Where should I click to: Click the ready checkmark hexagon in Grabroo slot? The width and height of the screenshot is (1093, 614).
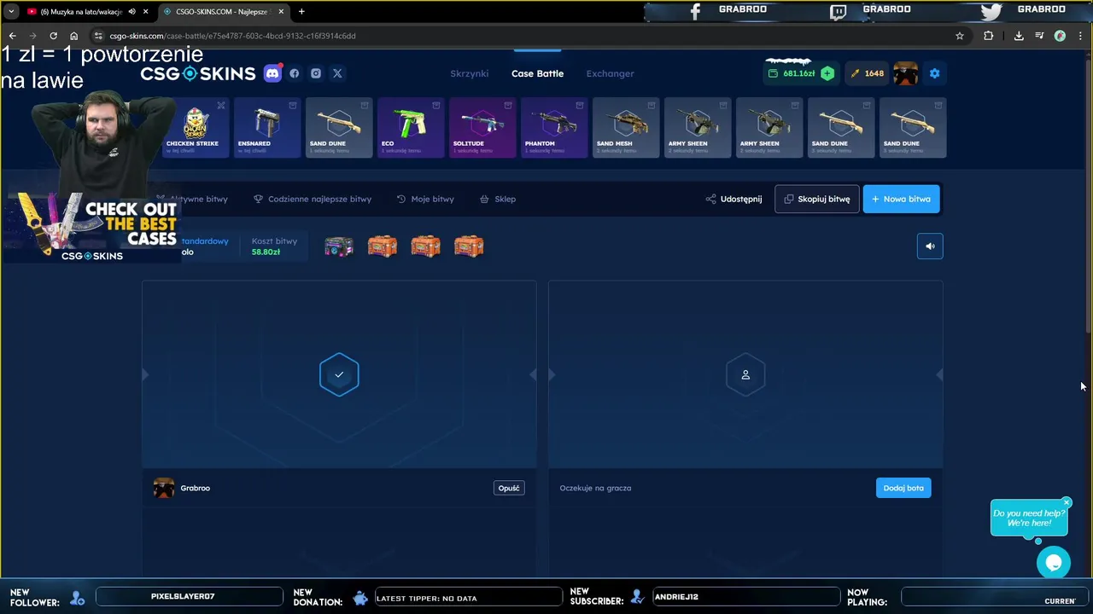(339, 374)
